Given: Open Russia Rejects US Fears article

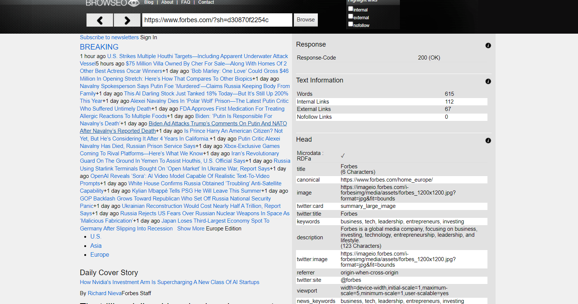Looking at the screenshot, I should tap(205, 213).
